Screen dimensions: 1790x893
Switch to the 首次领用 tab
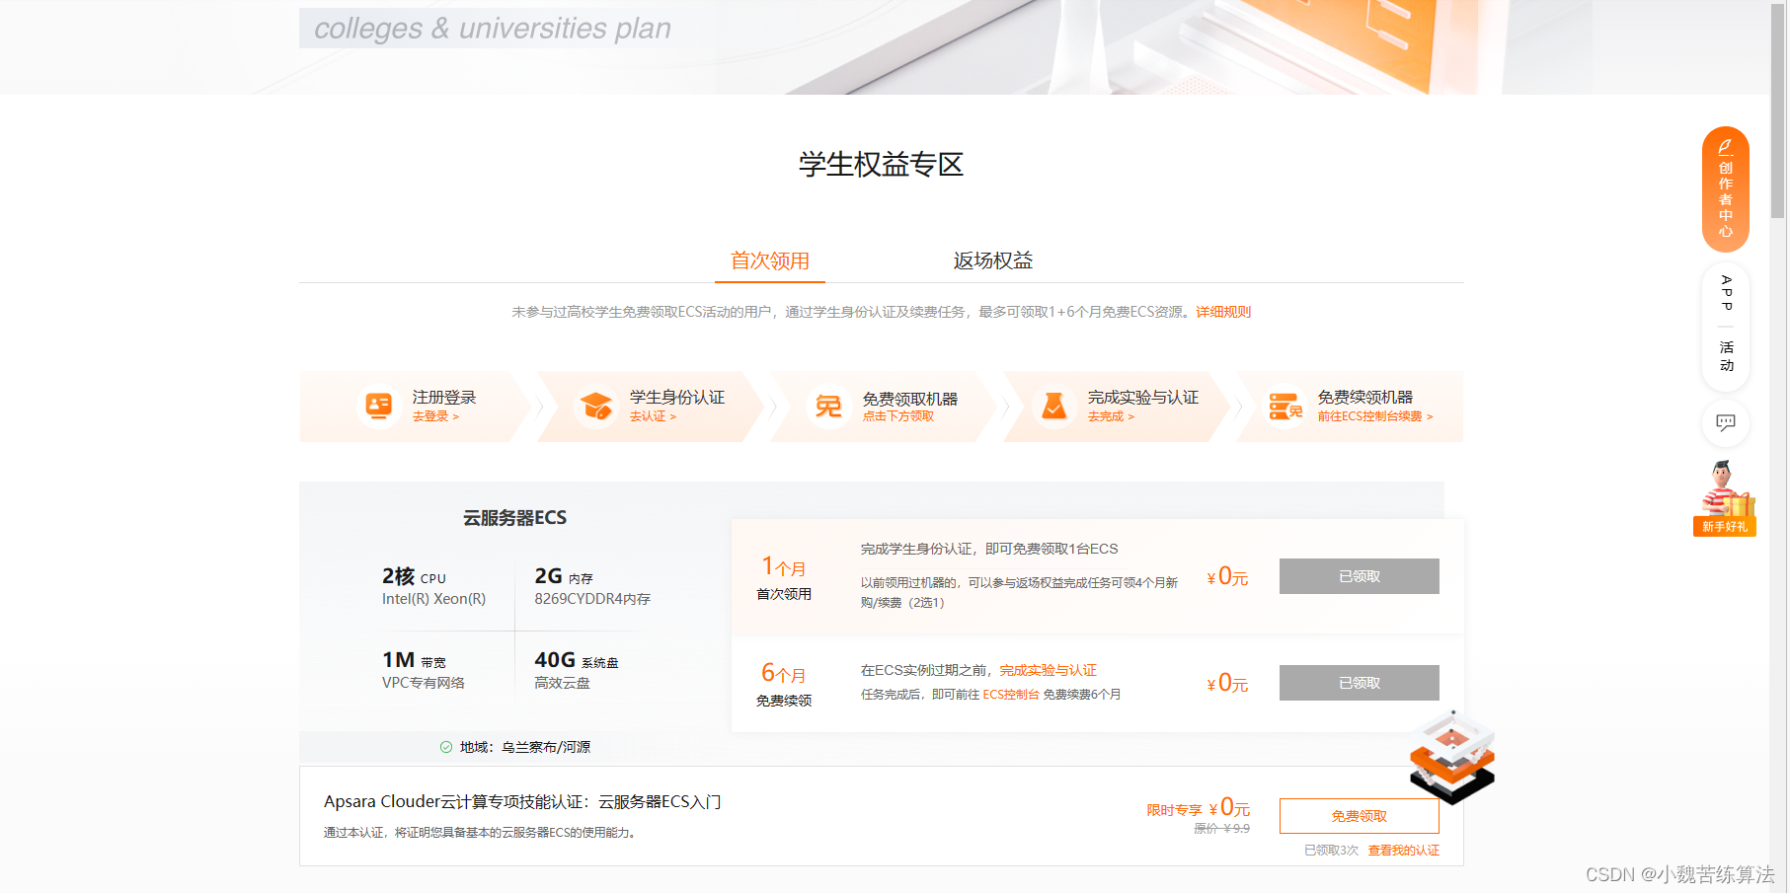click(770, 260)
